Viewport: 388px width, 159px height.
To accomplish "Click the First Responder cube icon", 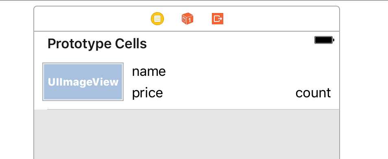I will tap(187, 19).
